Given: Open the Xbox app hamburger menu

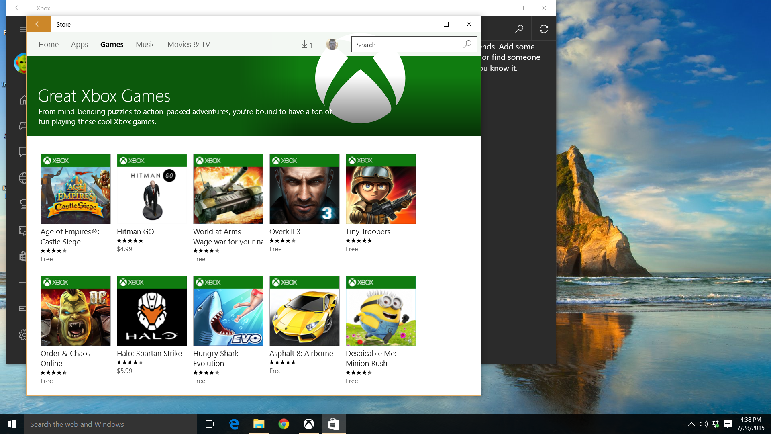Looking at the screenshot, I should 23,29.
